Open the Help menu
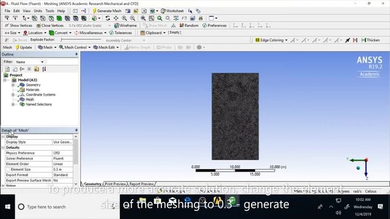Viewport: 390px width, 219px height. tap(61, 11)
